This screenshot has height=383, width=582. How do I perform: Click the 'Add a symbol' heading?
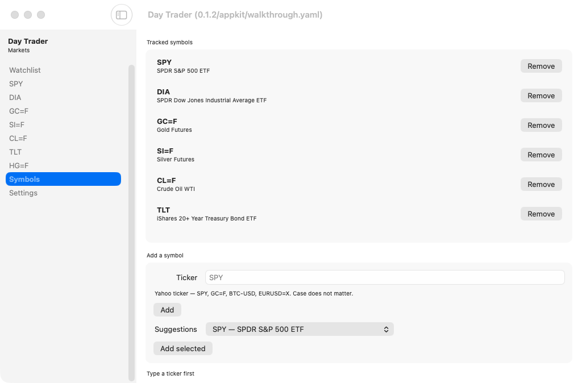coord(165,255)
